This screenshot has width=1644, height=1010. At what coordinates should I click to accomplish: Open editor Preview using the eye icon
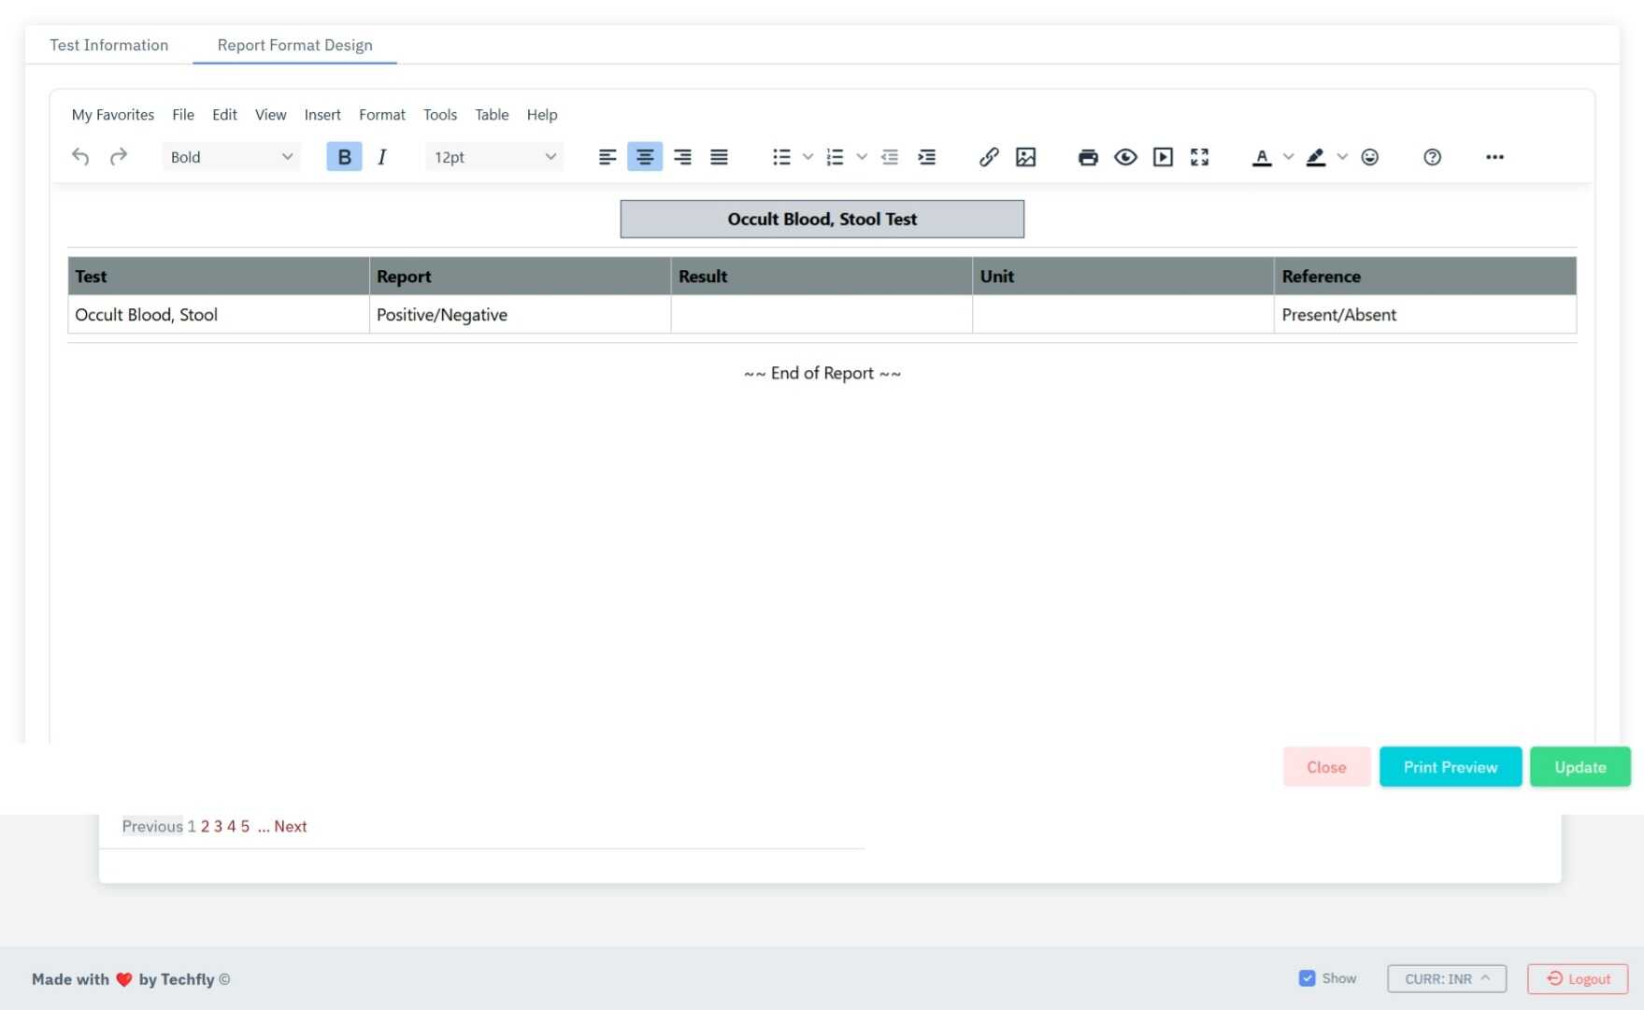tap(1125, 157)
